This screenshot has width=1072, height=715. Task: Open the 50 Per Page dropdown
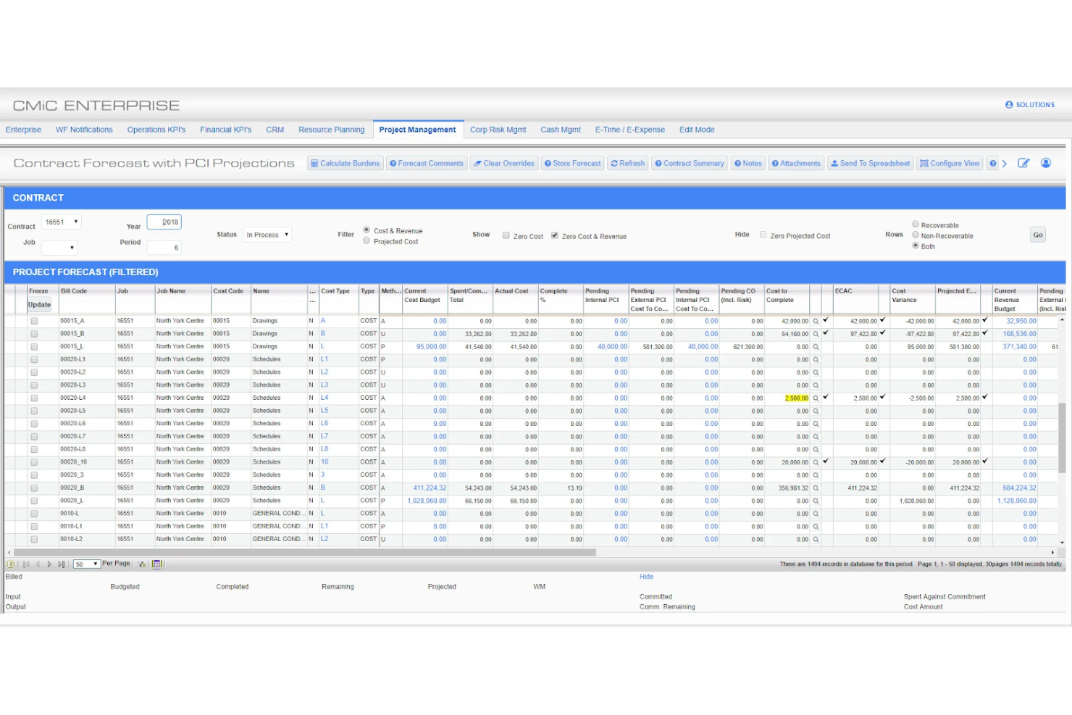(86, 564)
